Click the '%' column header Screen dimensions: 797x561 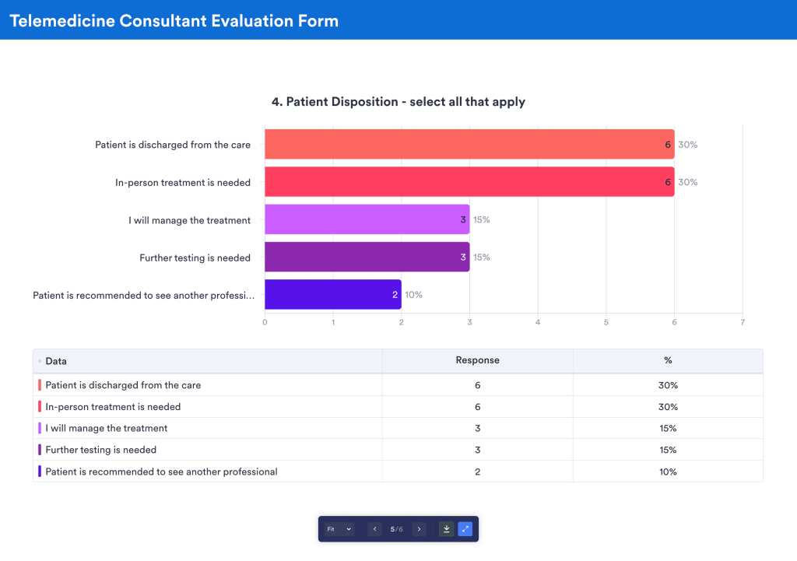point(667,360)
